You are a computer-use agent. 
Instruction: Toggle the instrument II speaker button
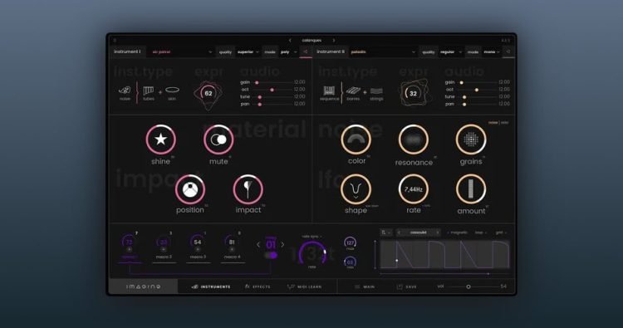[x=508, y=51]
